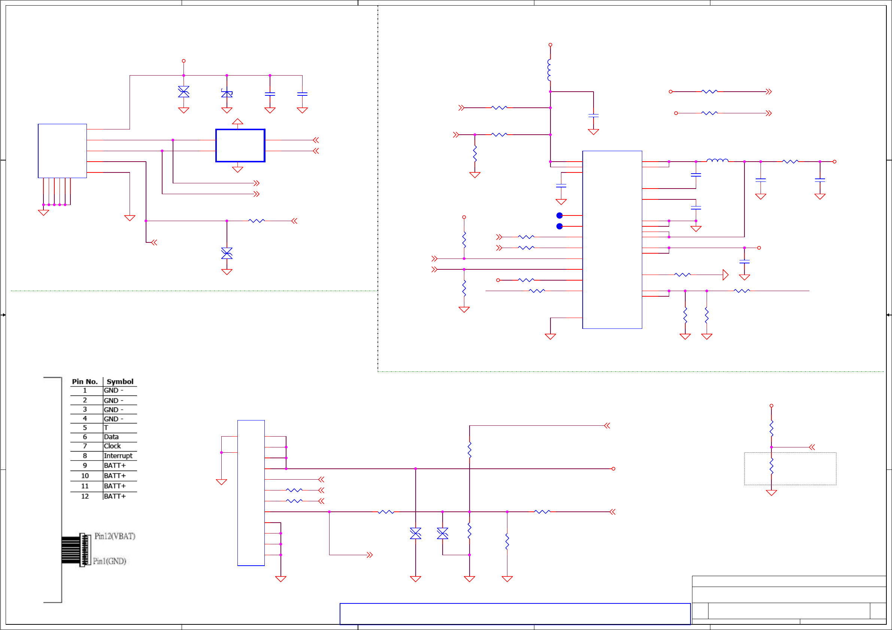Click the Pin No. column header
Viewport: 892px width, 630px height.
point(85,382)
